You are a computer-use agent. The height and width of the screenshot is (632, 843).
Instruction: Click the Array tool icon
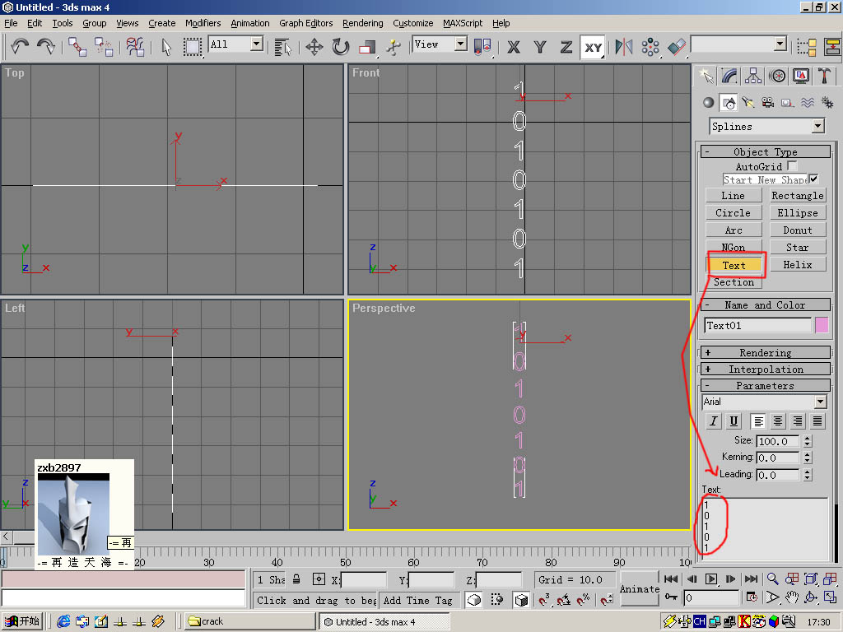coord(650,47)
